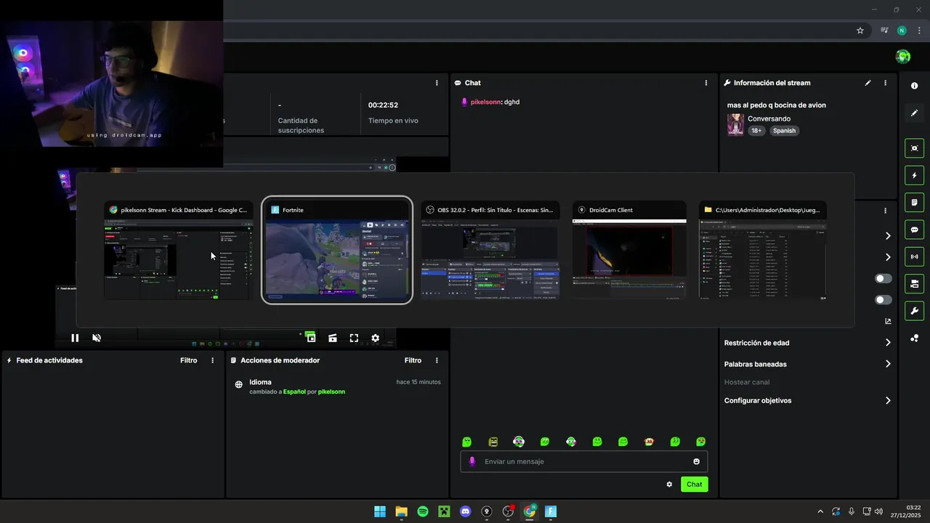Screen dimensions: 930x523
Task: Open the document notes sidebar icon
Action: click(914, 202)
